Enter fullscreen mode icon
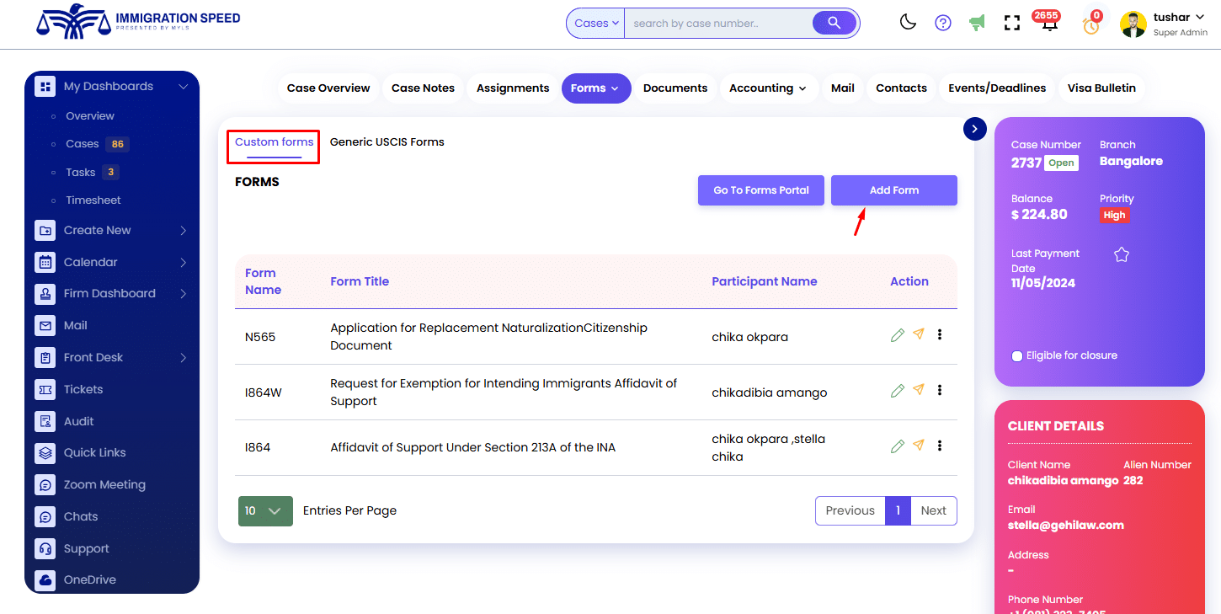The height and width of the screenshot is (614, 1221). [x=1012, y=24]
